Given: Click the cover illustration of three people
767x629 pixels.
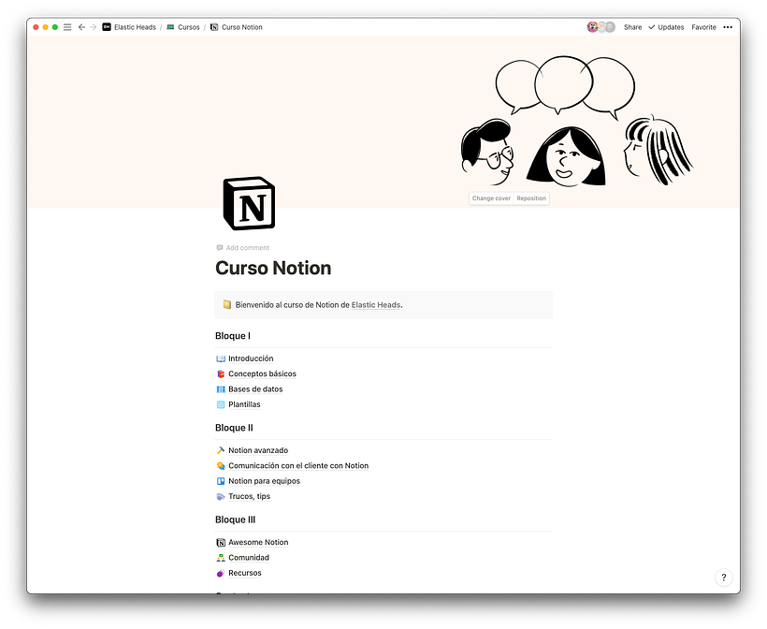Looking at the screenshot, I should [x=576, y=122].
